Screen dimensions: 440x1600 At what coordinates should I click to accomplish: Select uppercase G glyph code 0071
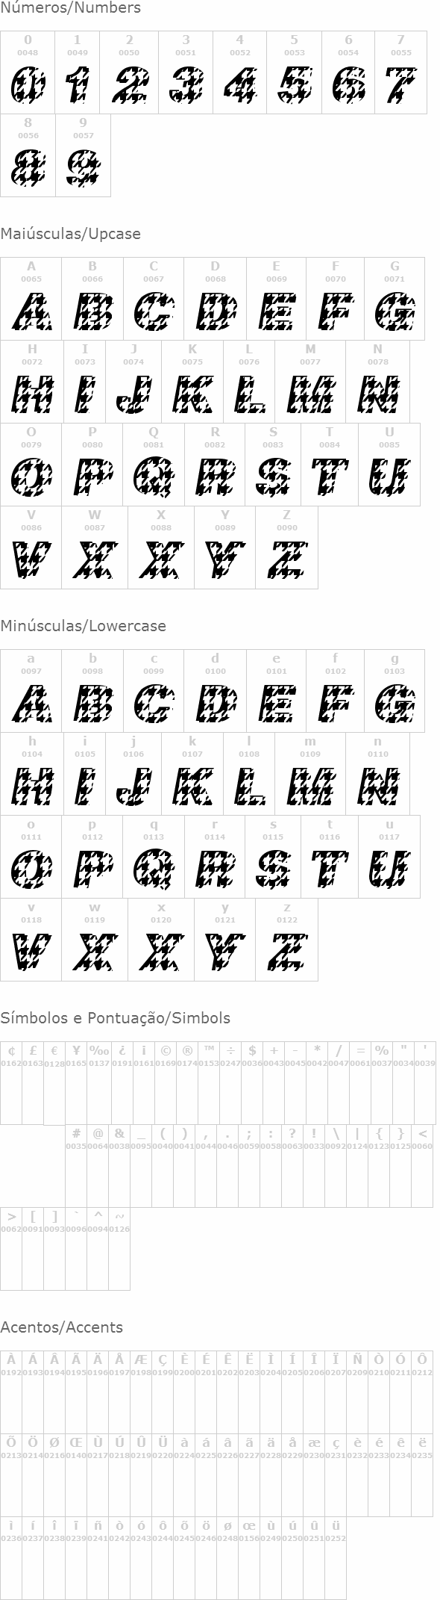(x=395, y=300)
